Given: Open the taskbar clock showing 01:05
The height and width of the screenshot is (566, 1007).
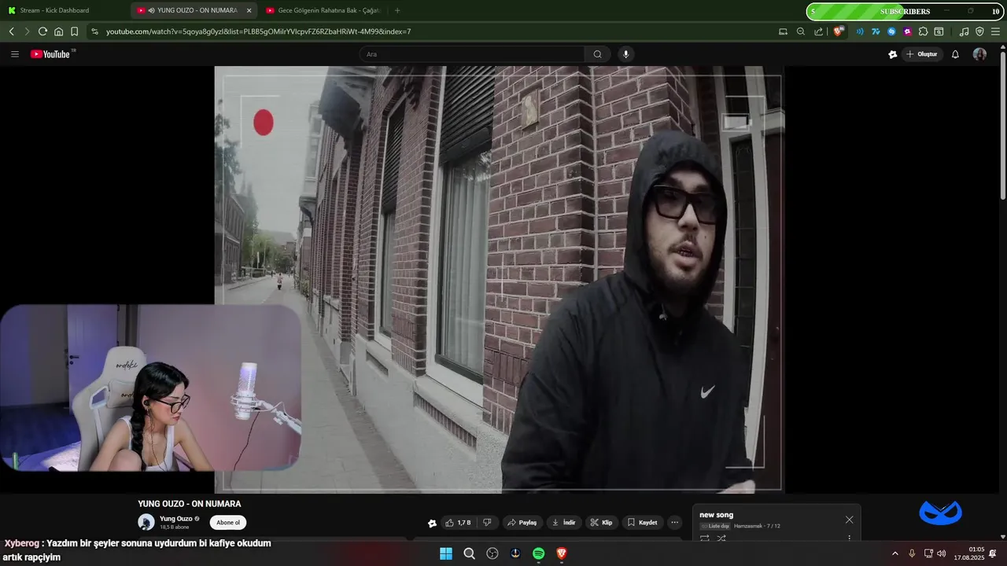Looking at the screenshot, I should 969,553.
